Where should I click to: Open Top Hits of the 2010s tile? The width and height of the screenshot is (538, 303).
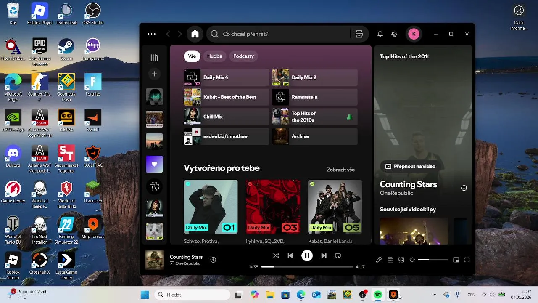click(x=315, y=117)
